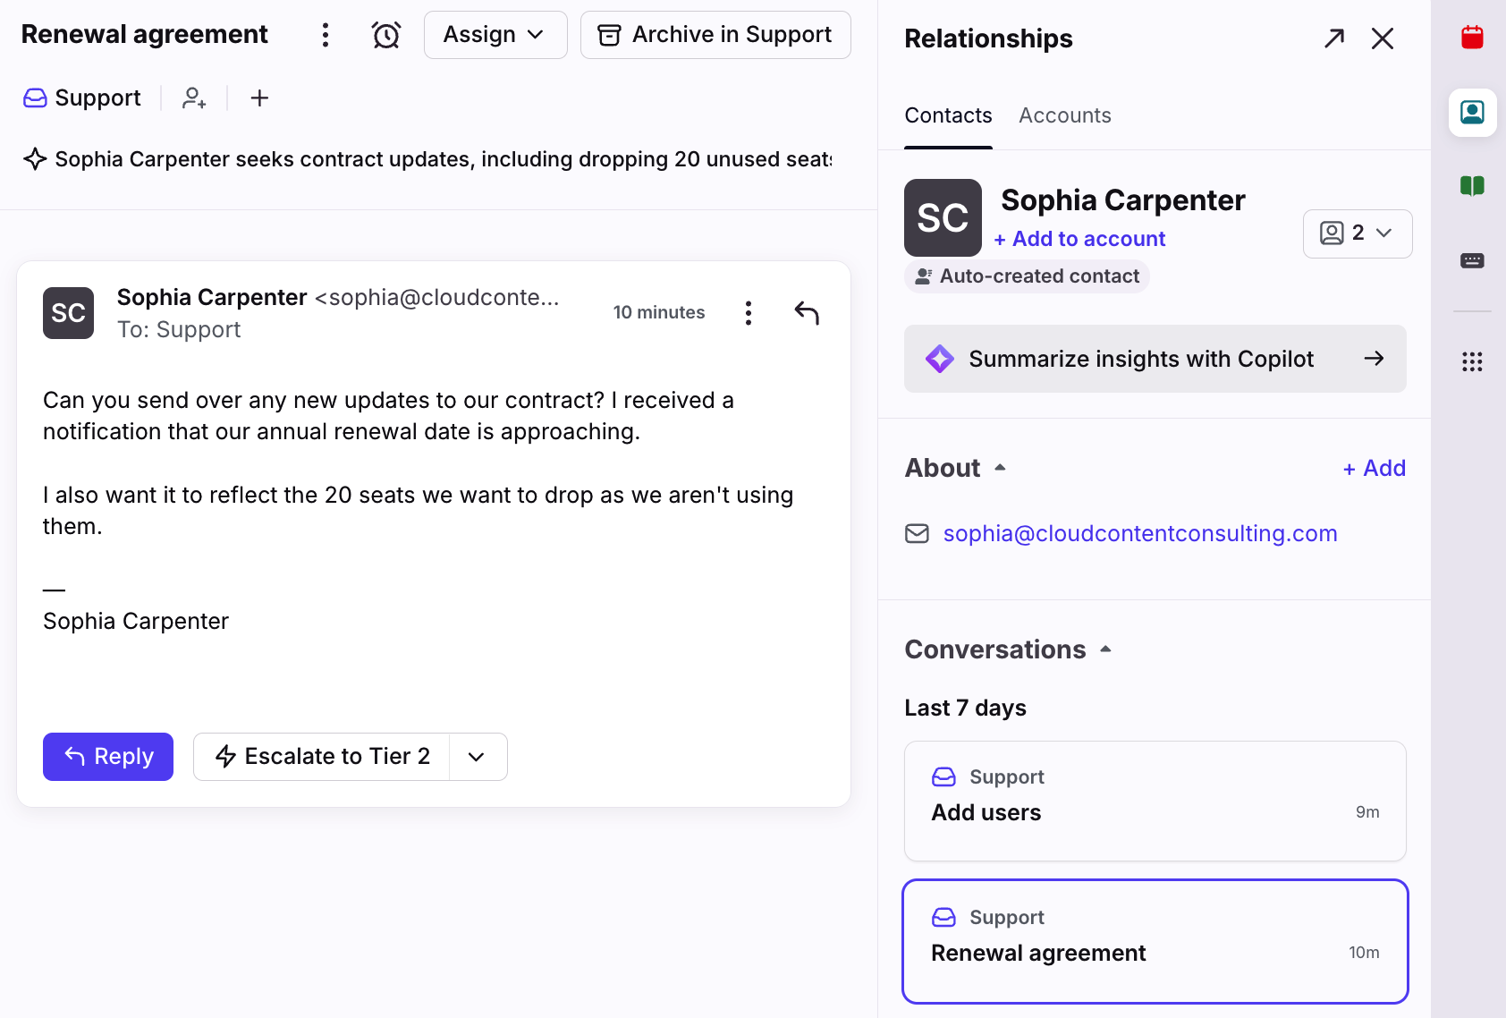1506x1018 pixels.
Task: Expand the Assign dropdown
Action: (x=495, y=35)
